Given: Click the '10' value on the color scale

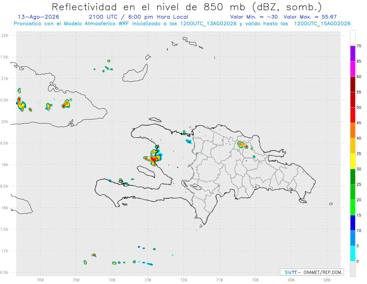Looking at the screenshot, I should (x=359, y=231).
